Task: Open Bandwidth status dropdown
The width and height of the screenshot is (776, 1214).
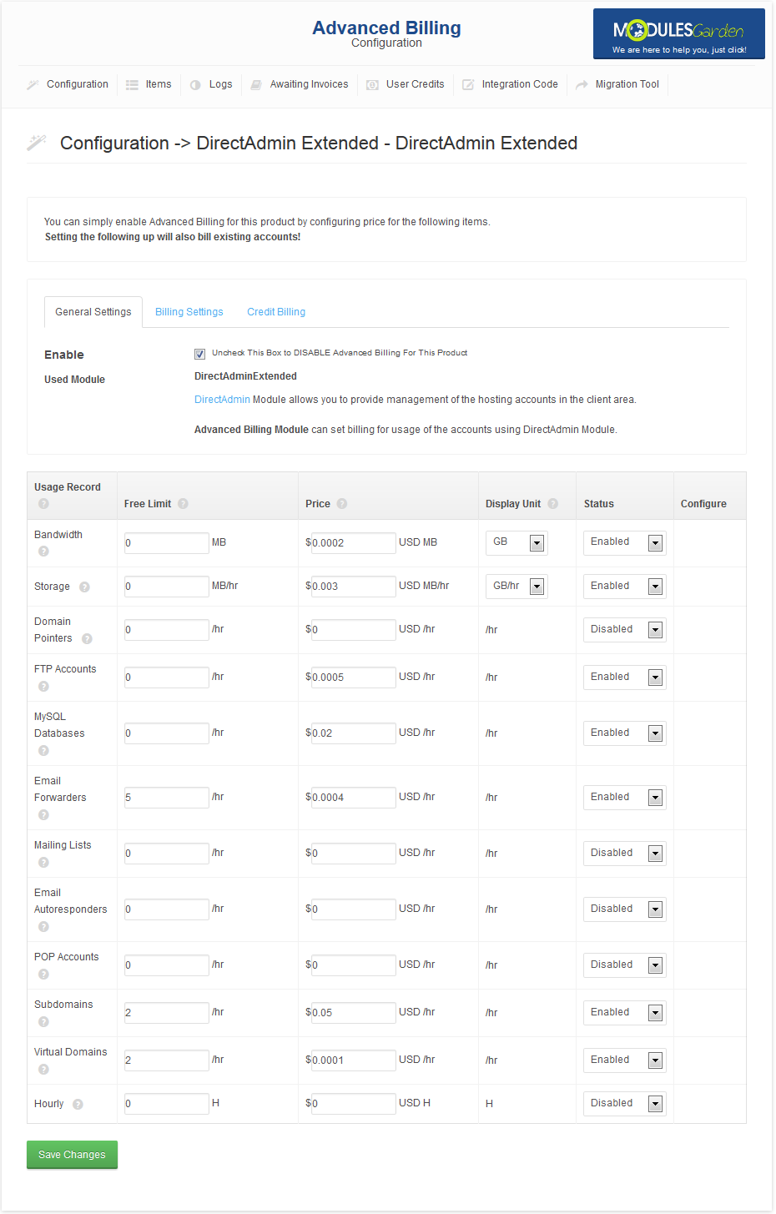Action: [624, 542]
